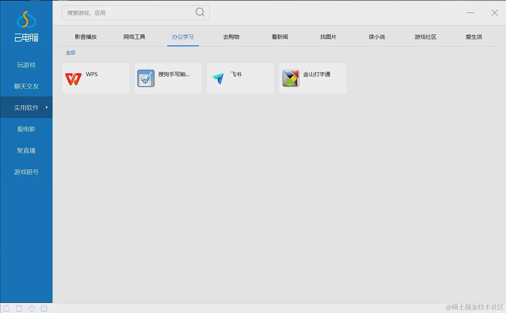Open the 网络工具 category tab
Viewport: 506px width, 313px height.
pyautogui.click(x=134, y=36)
